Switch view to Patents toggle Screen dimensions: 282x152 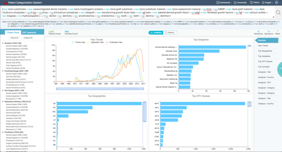(x=170, y=32)
